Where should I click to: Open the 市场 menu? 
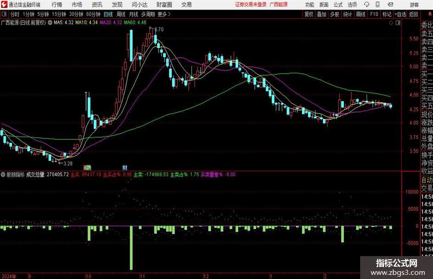[x=77, y=5]
